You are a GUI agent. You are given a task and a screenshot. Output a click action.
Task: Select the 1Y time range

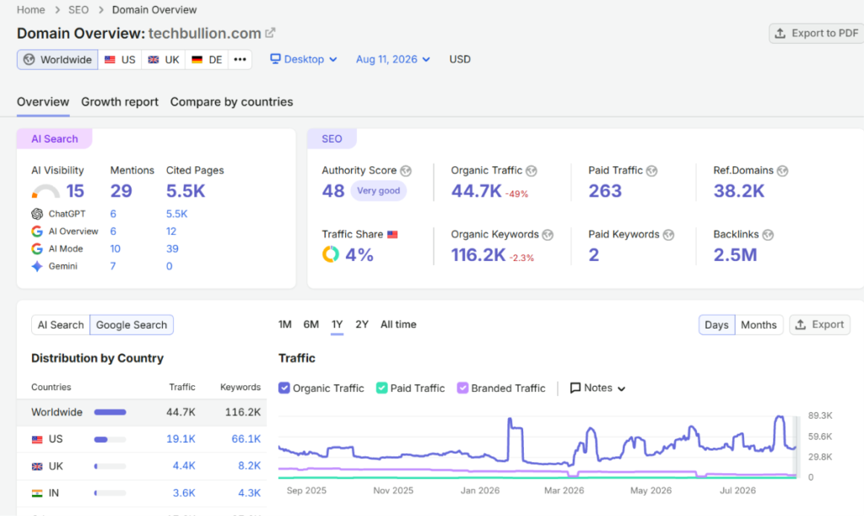coord(337,324)
